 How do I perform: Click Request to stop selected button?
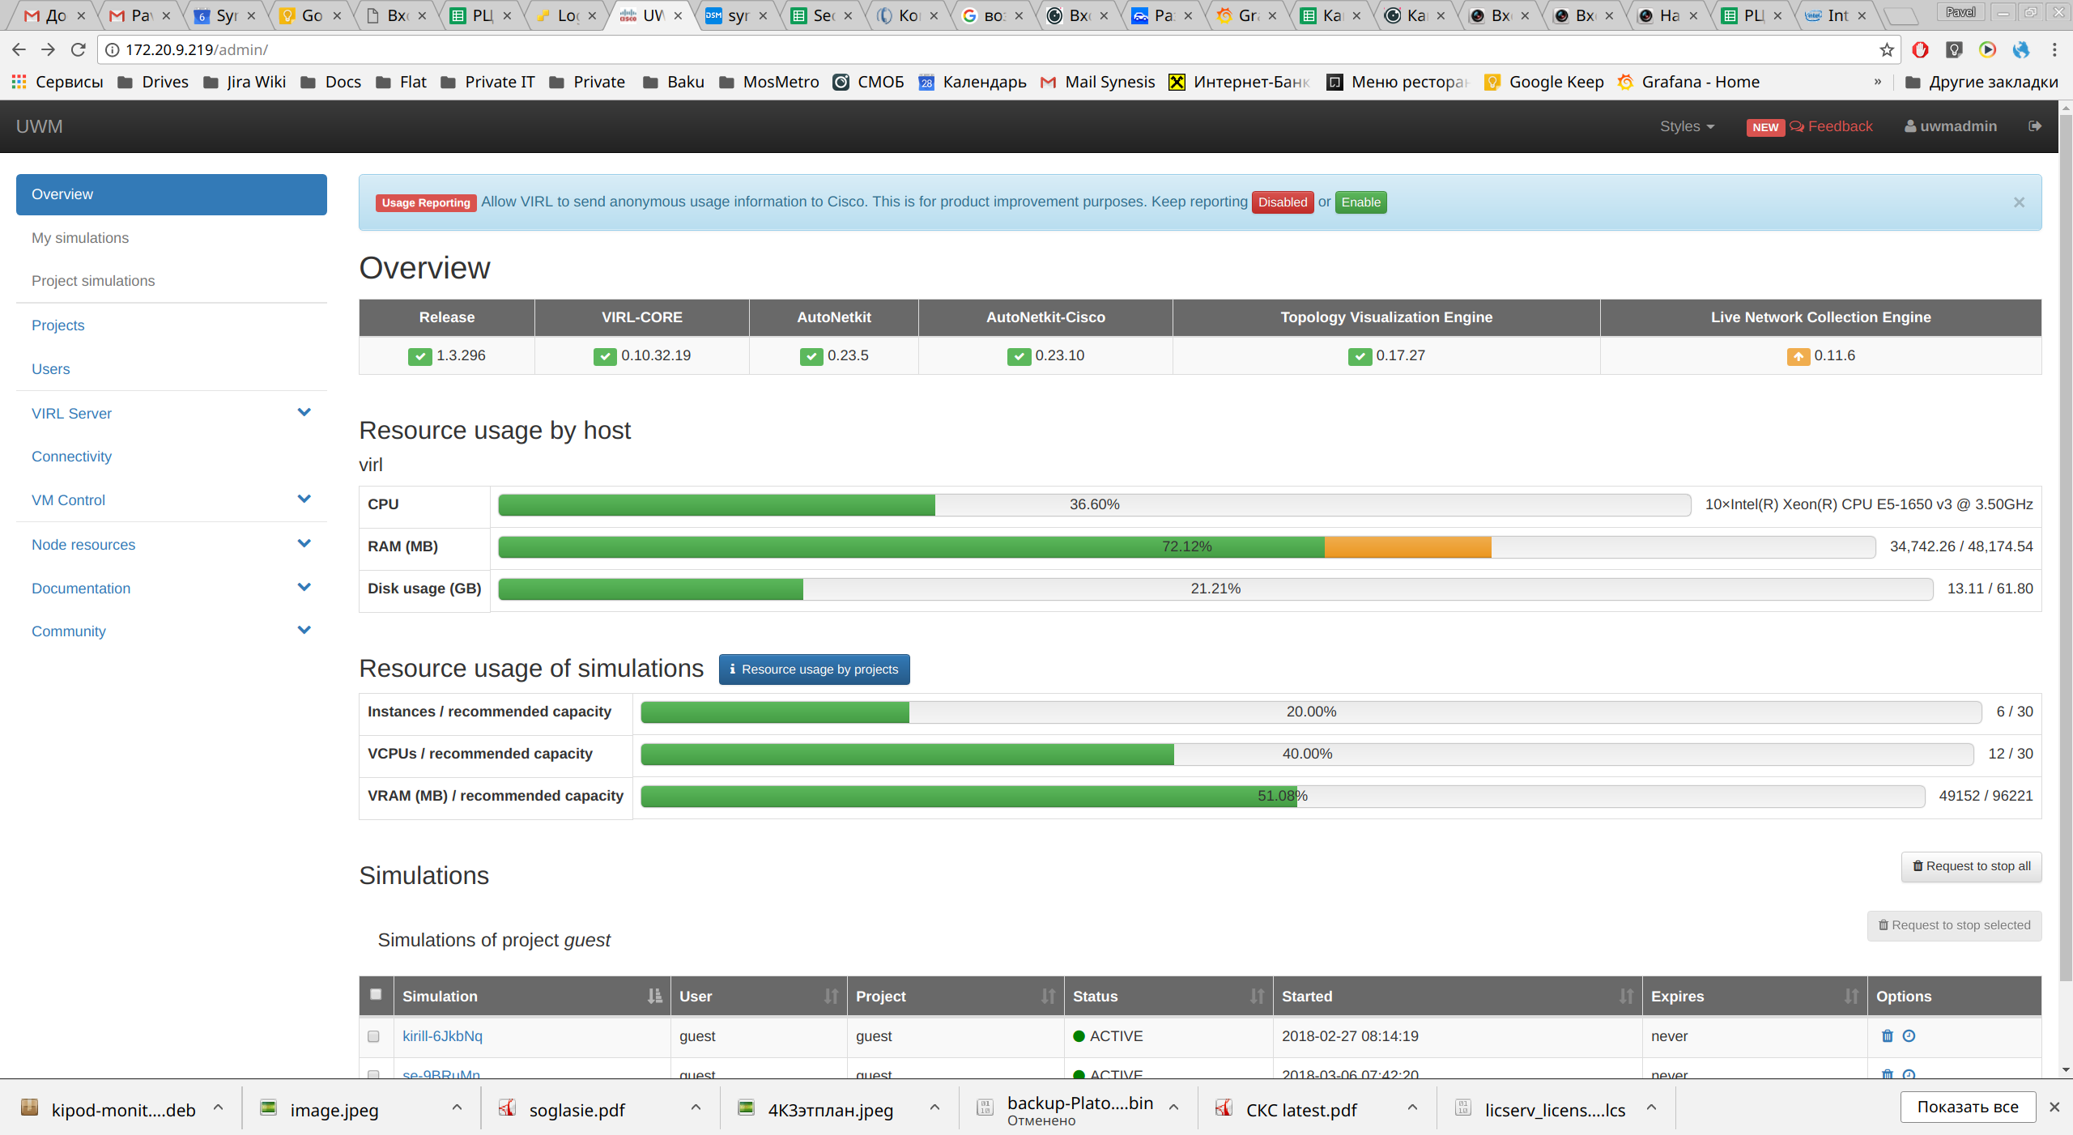[1954, 925]
